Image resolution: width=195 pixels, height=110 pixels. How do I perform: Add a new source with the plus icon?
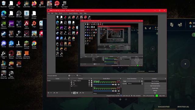point(72,93)
